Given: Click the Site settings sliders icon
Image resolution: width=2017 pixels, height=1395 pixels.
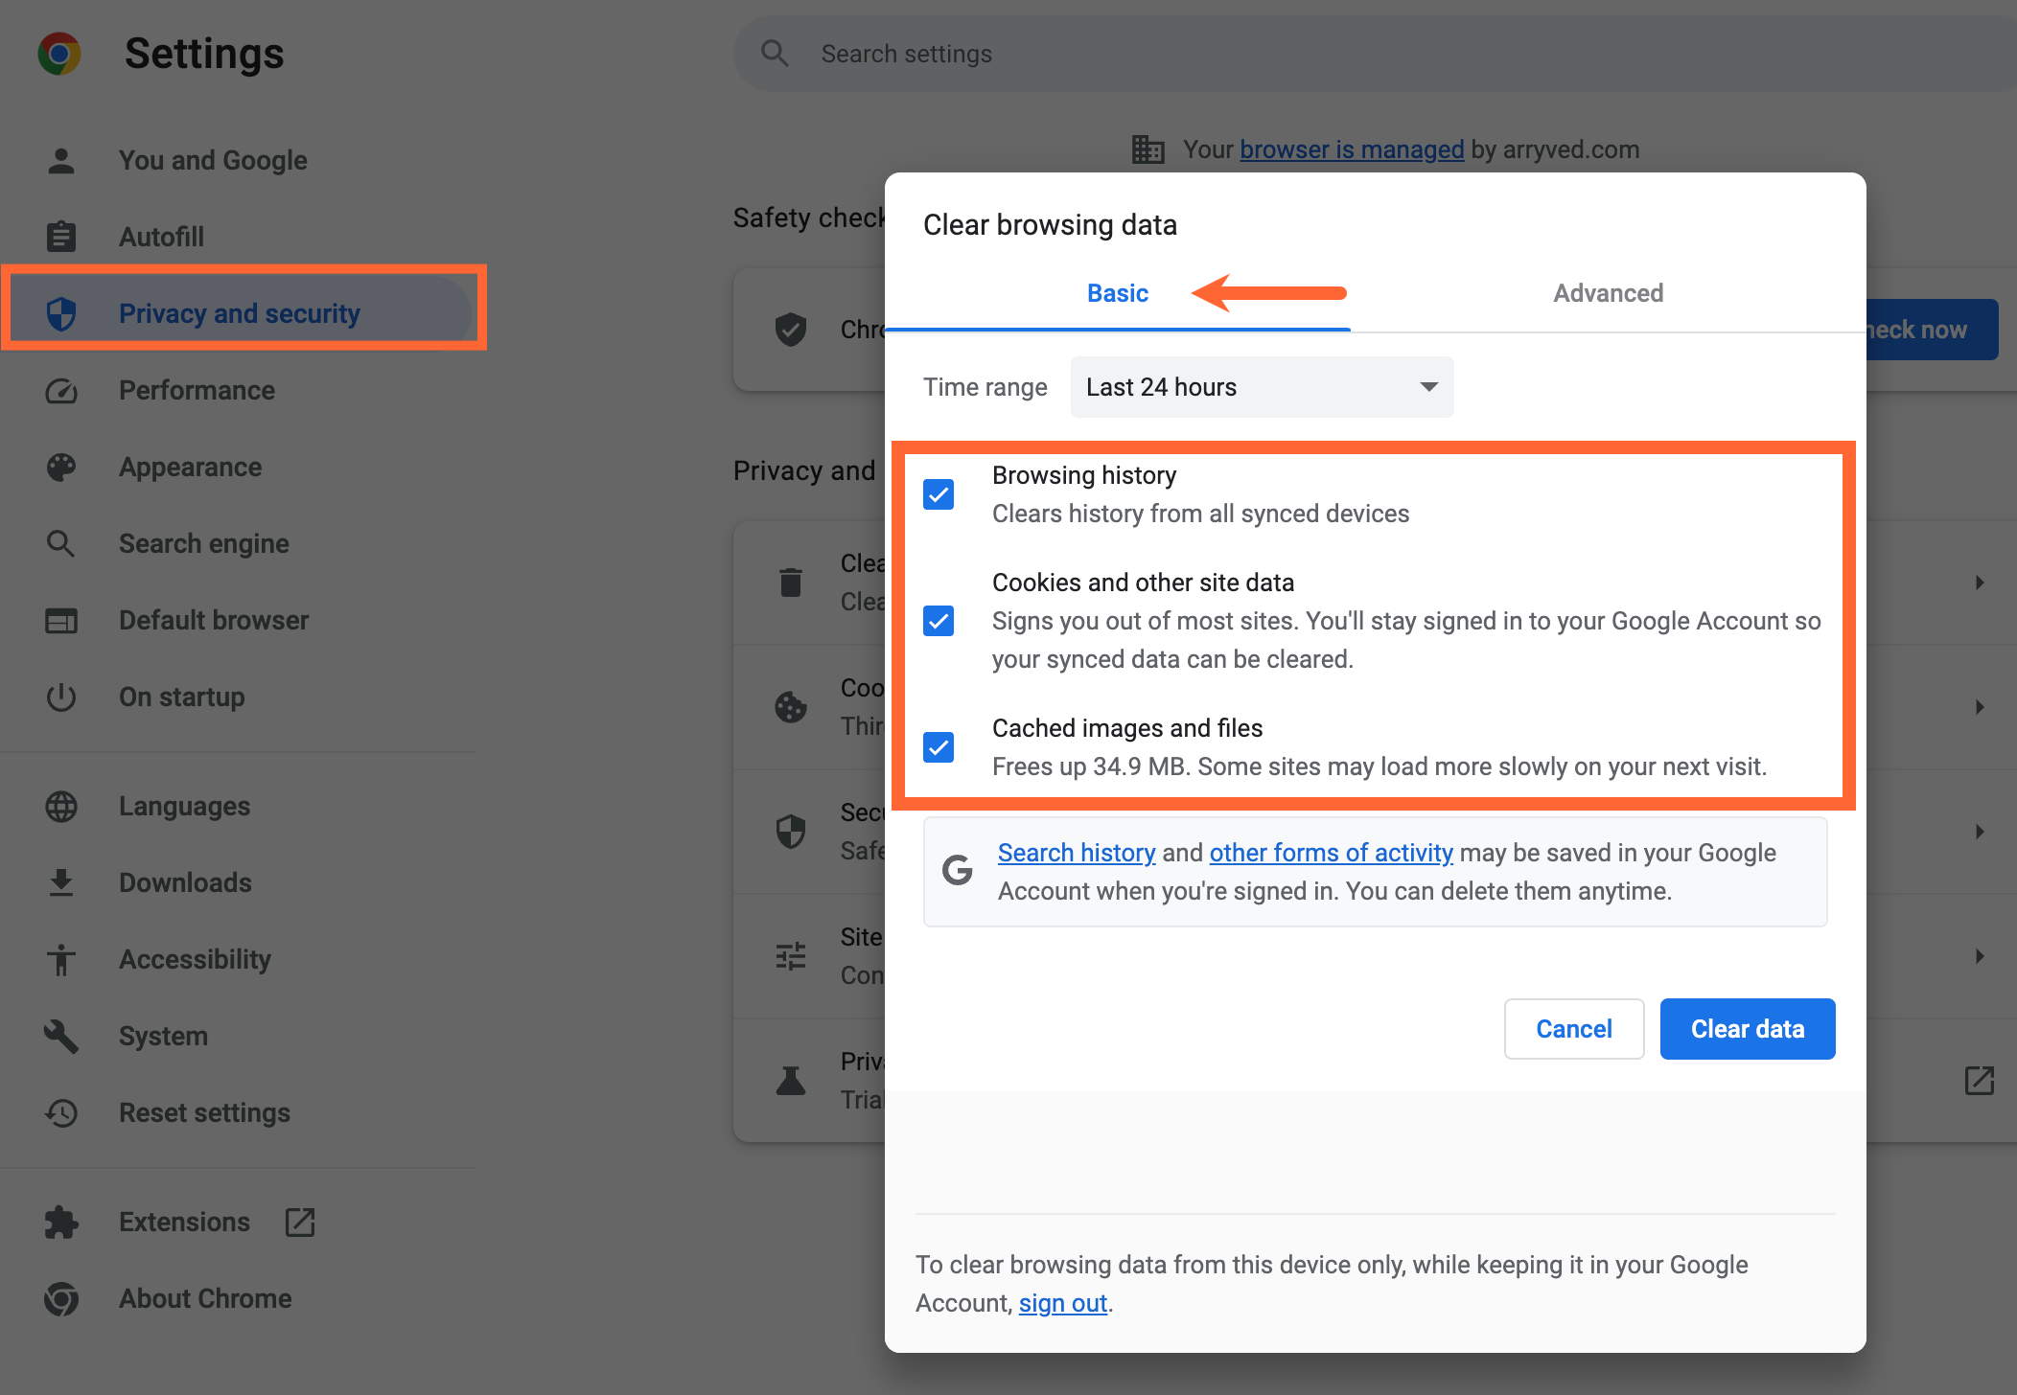Looking at the screenshot, I should (791, 956).
